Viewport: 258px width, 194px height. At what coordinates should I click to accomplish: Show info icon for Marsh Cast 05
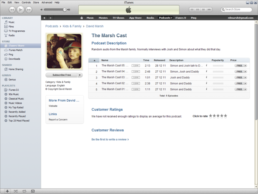pos(206,66)
